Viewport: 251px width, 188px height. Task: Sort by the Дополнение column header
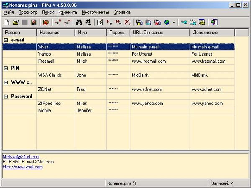(212, 33)
